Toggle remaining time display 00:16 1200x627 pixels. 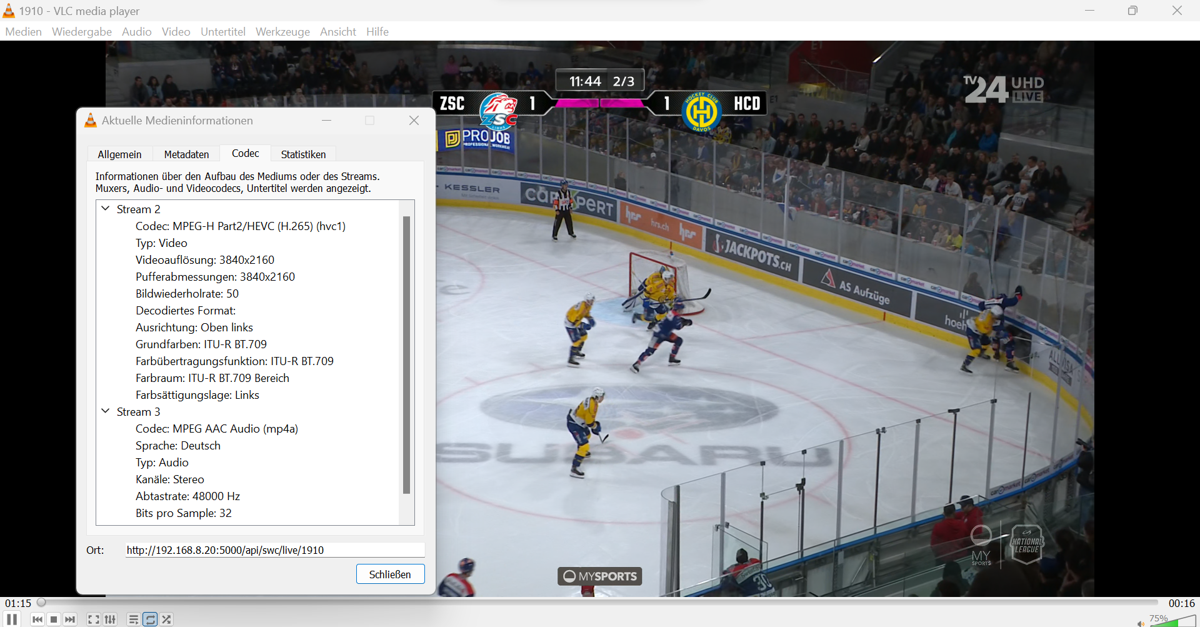pyautogui.click(x=1181, y=603)
